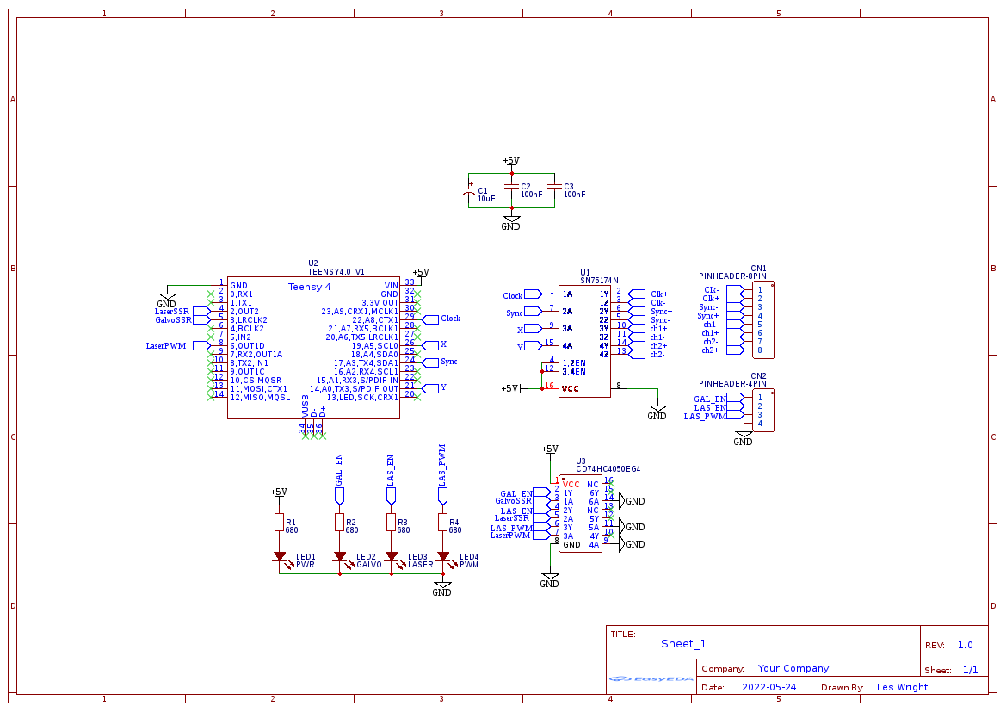
Task: Click the REV value 1.0
Action: tap(965, 645)
